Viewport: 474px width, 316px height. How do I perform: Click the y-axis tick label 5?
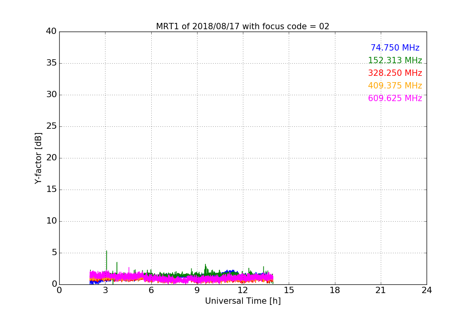[54, 253]
